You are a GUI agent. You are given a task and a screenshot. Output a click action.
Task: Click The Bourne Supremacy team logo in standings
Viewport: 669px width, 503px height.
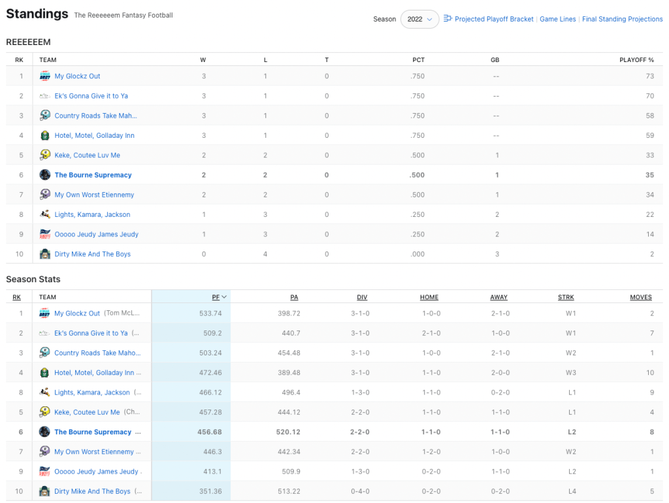pyautogui.click(x=45, y=175)
